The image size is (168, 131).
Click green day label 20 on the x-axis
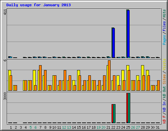pyautogui.click(x=103, y=127)
